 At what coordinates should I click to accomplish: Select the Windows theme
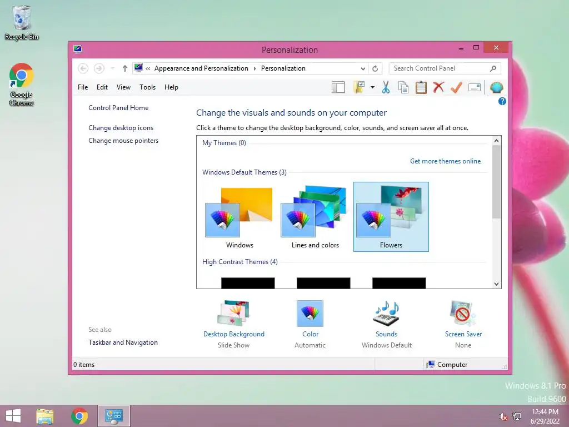239,217
